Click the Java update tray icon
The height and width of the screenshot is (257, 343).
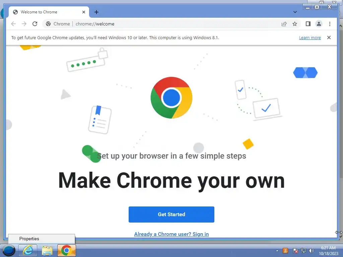coord(285,251)
